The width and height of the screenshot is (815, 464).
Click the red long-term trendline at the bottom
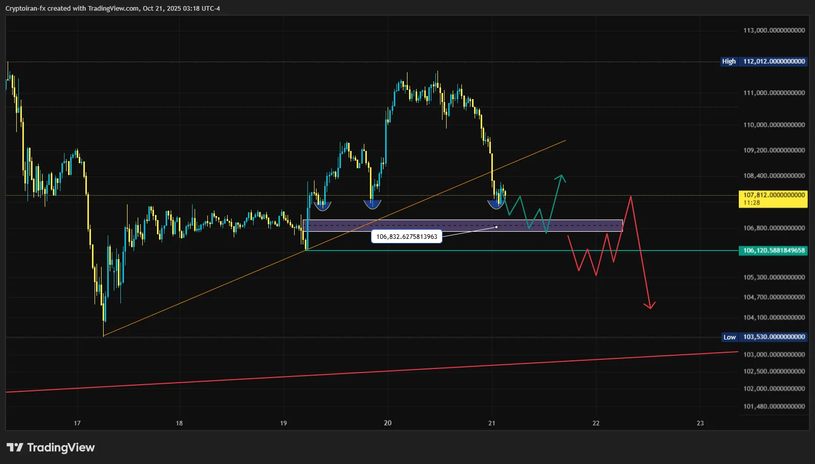pos(356,374)
